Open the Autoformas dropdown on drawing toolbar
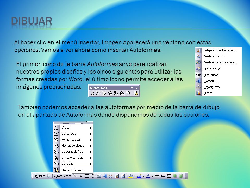This screenshot has height=188, width=250. (x=62, y=176)
